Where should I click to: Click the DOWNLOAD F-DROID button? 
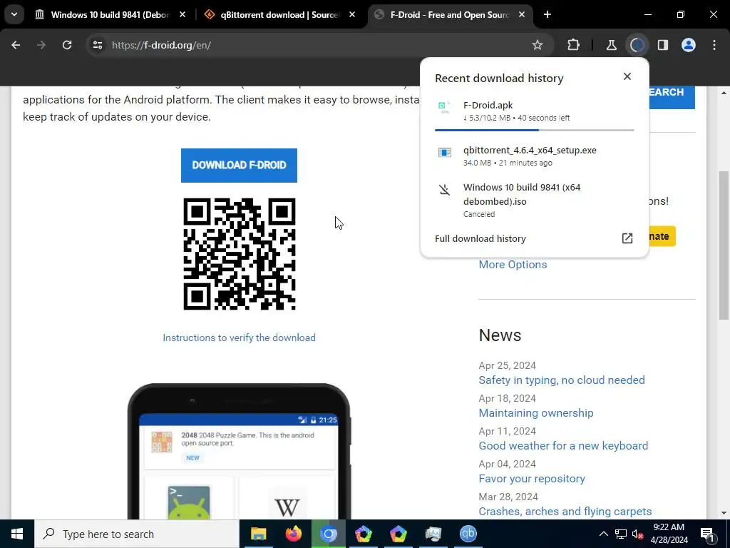click(239, 166)
